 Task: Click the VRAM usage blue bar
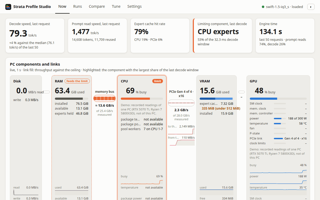click(216, 99)
